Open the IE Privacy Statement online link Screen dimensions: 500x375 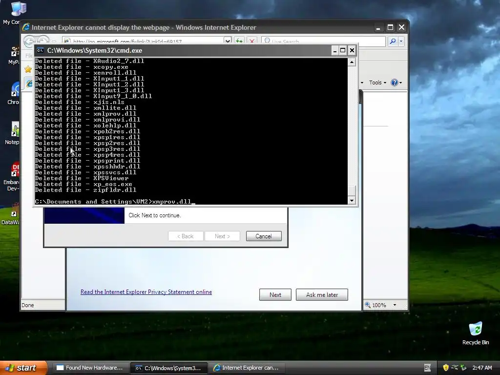(x=146, y=292)
